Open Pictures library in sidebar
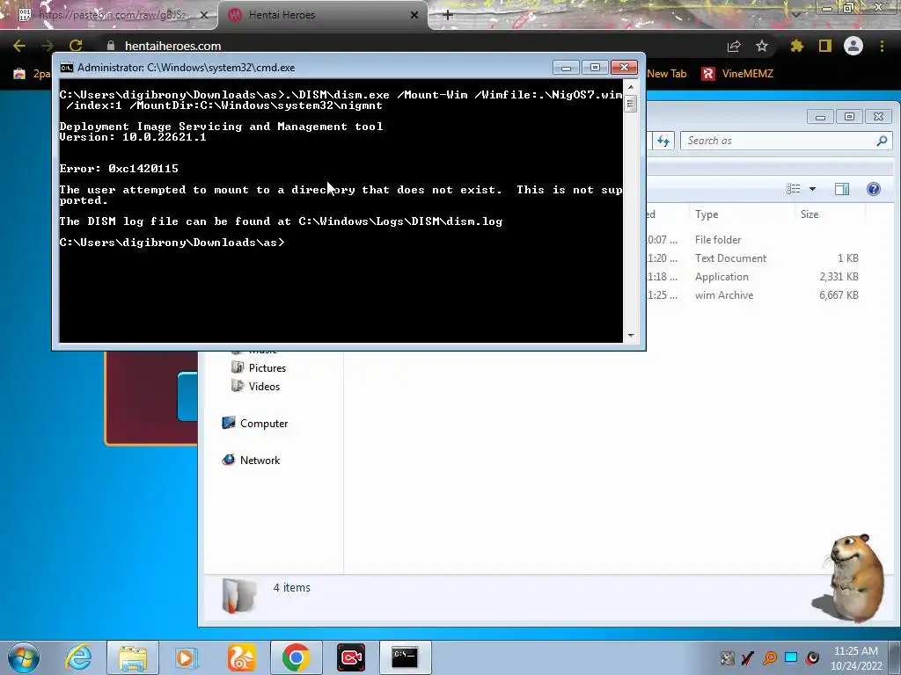 (259, 368)
